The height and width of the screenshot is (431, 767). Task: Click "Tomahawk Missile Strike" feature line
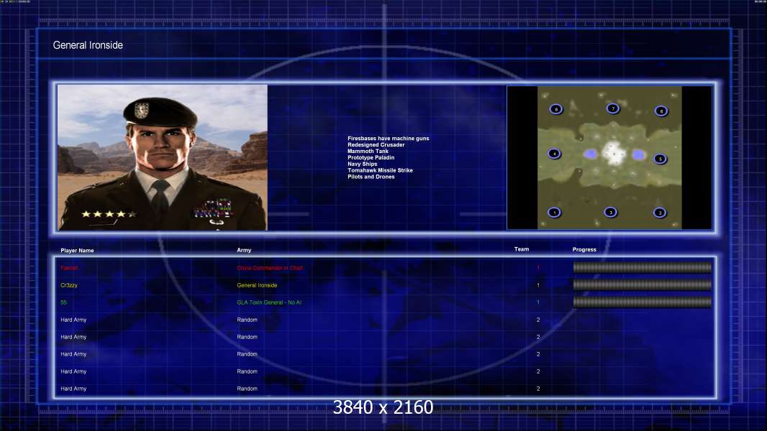tap(380, 170)
